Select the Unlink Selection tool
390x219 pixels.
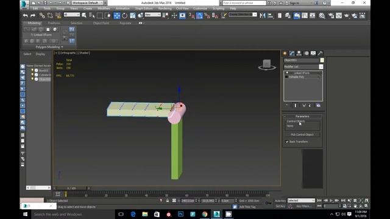click(50, 16)
